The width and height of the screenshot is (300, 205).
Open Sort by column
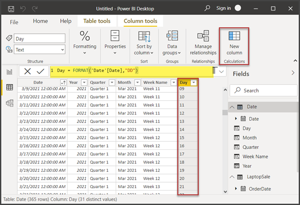pyautogui.click(x=144, y=43)
